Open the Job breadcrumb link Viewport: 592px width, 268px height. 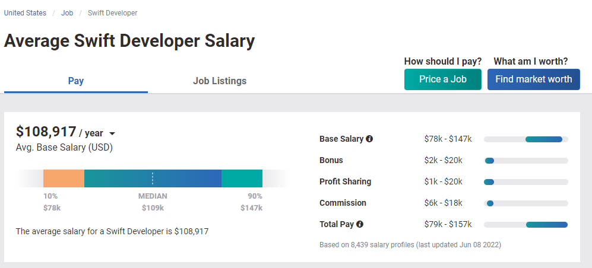point(67,13)
